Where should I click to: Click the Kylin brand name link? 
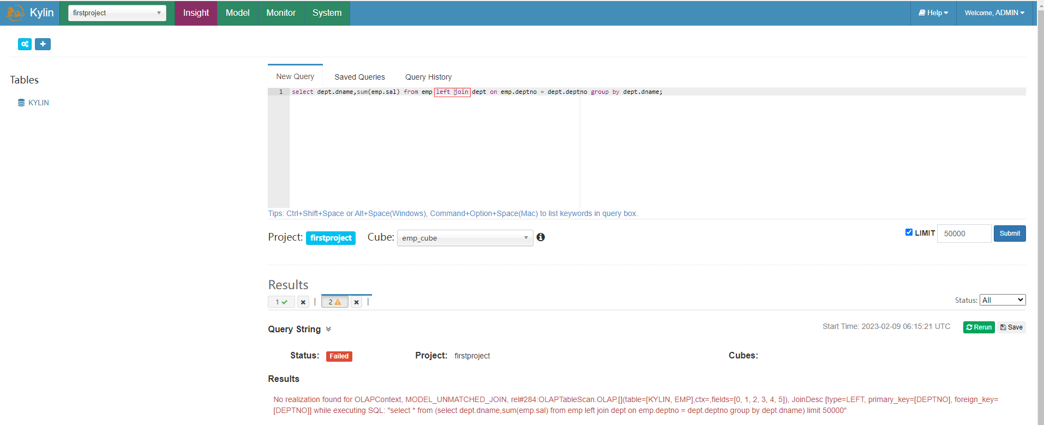coord(41,13)
